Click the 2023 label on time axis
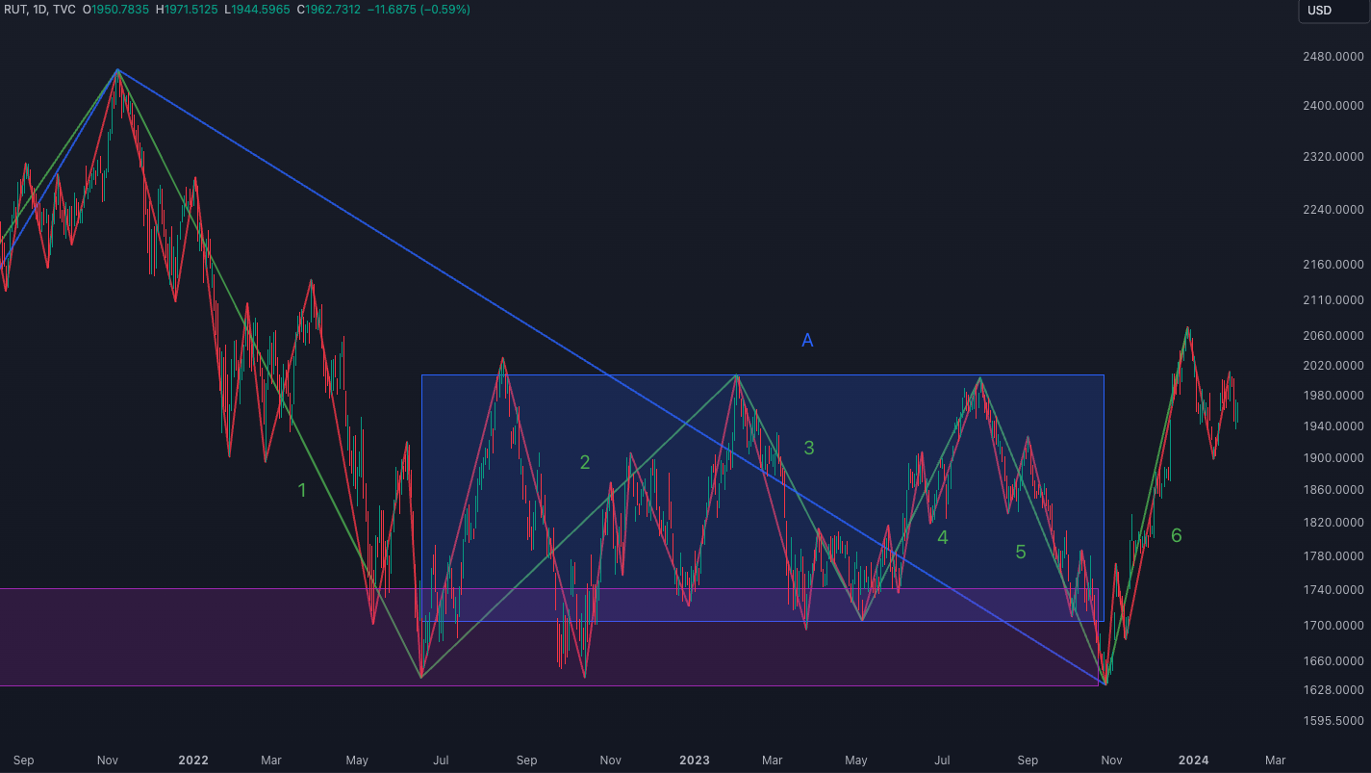 [x=694, y=760]
